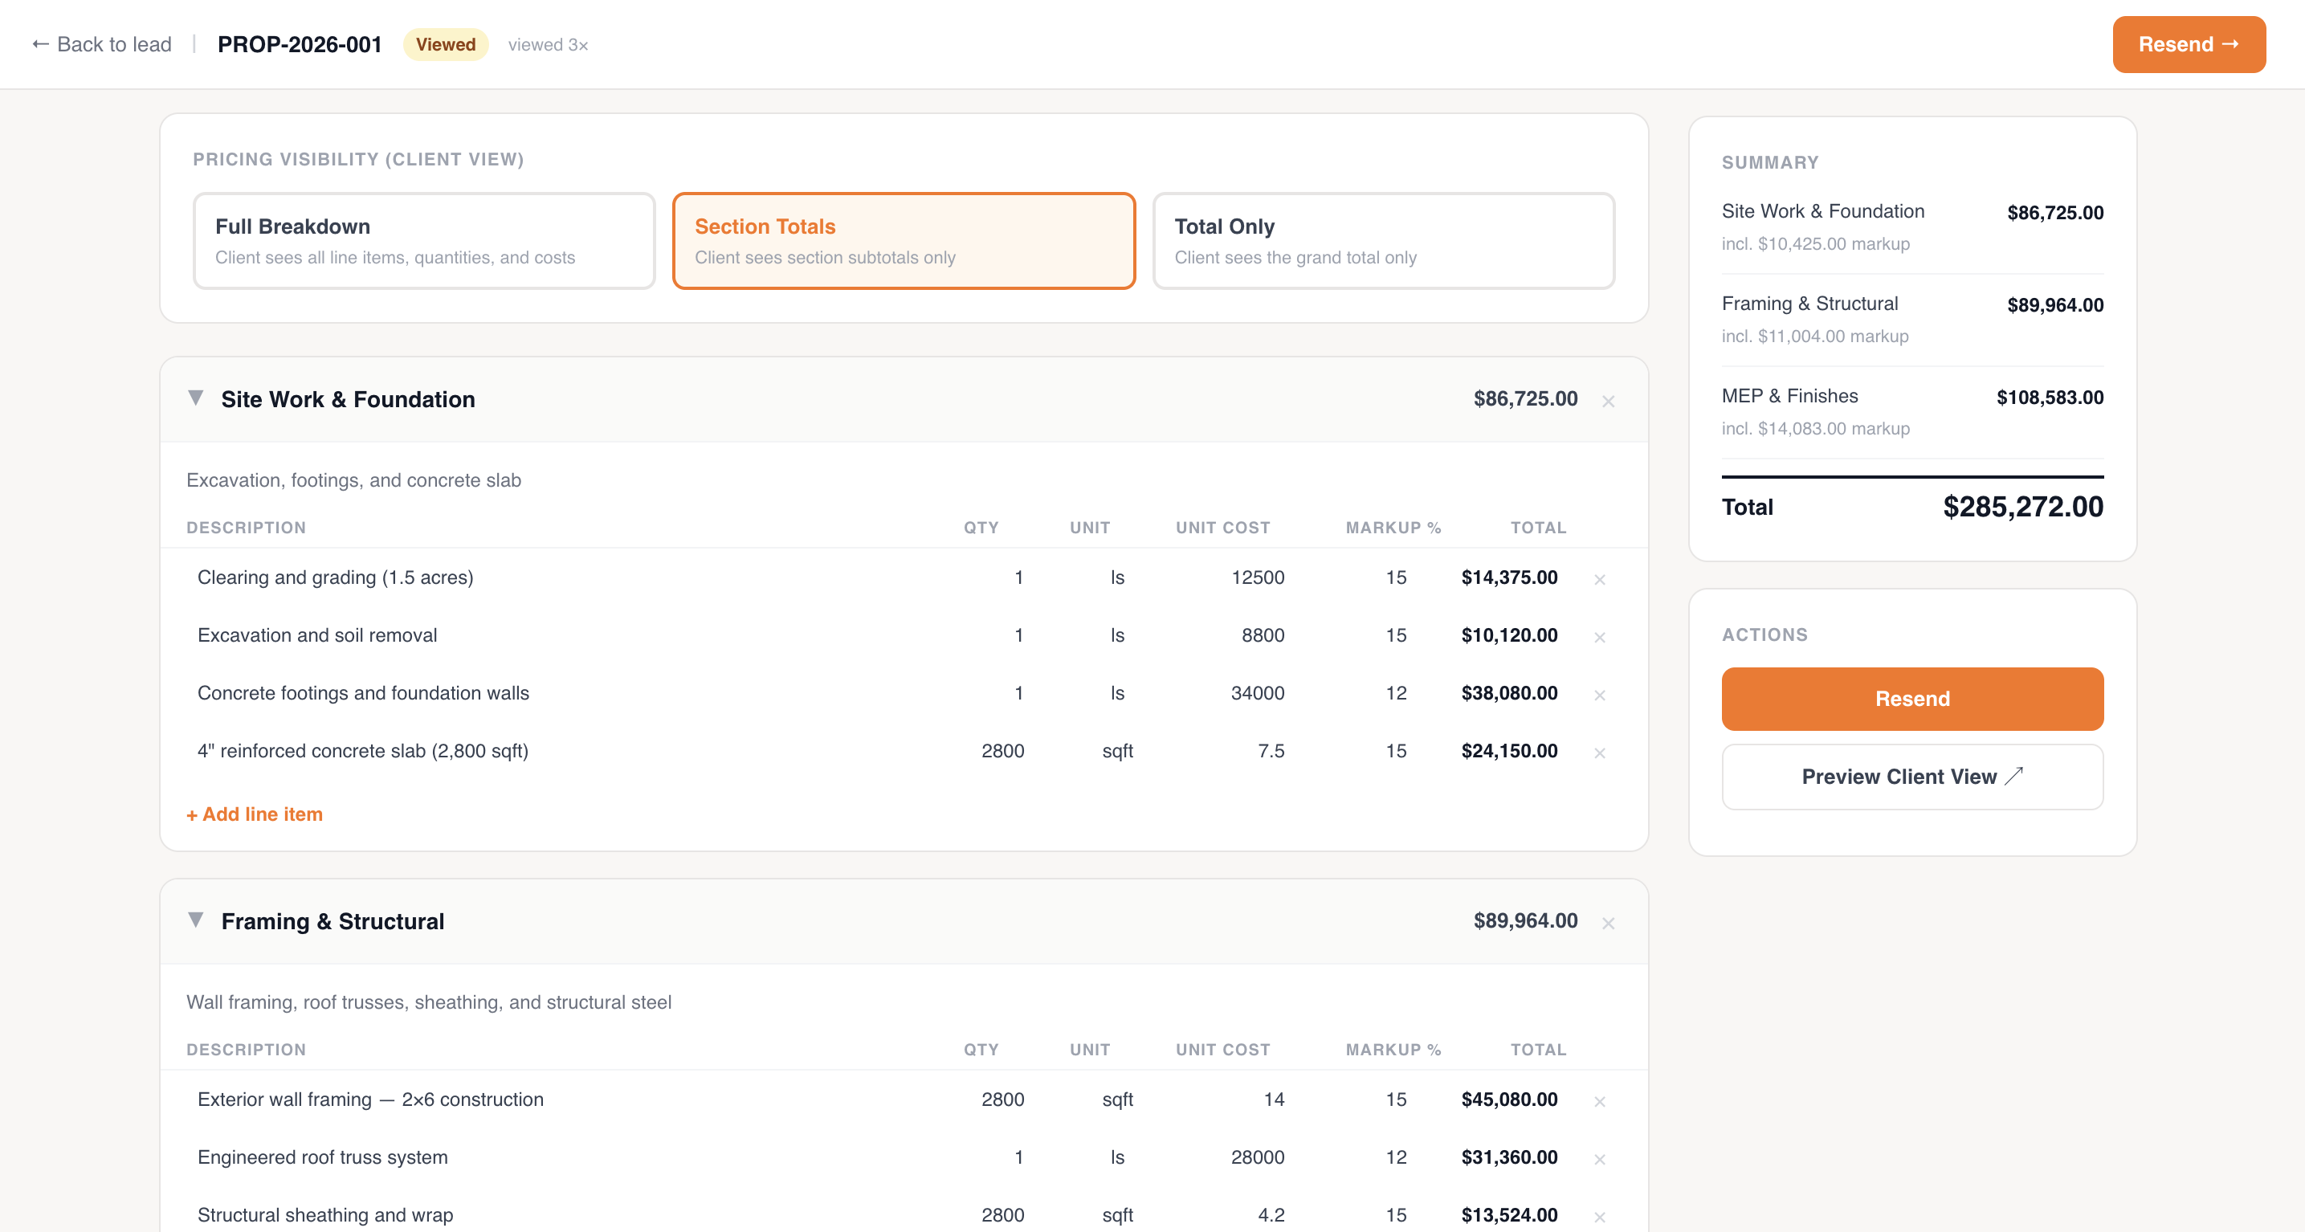Click Resend in the top bar

pyautogui.click(x=2189, y=44)
